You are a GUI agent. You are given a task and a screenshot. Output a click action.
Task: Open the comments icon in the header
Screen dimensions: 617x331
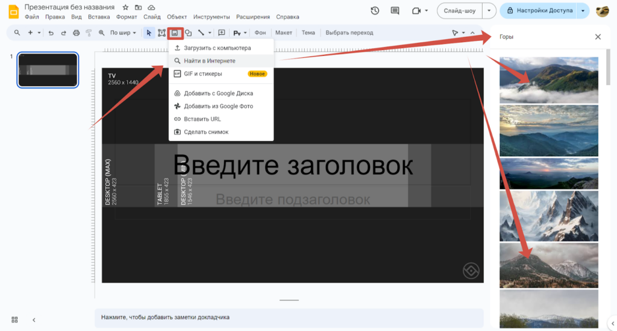[x=395, y=11]
